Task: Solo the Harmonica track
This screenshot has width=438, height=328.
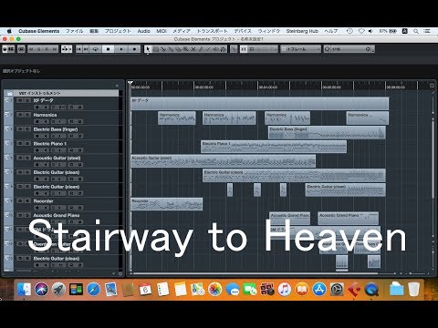Action: click(x=27, y=115)
